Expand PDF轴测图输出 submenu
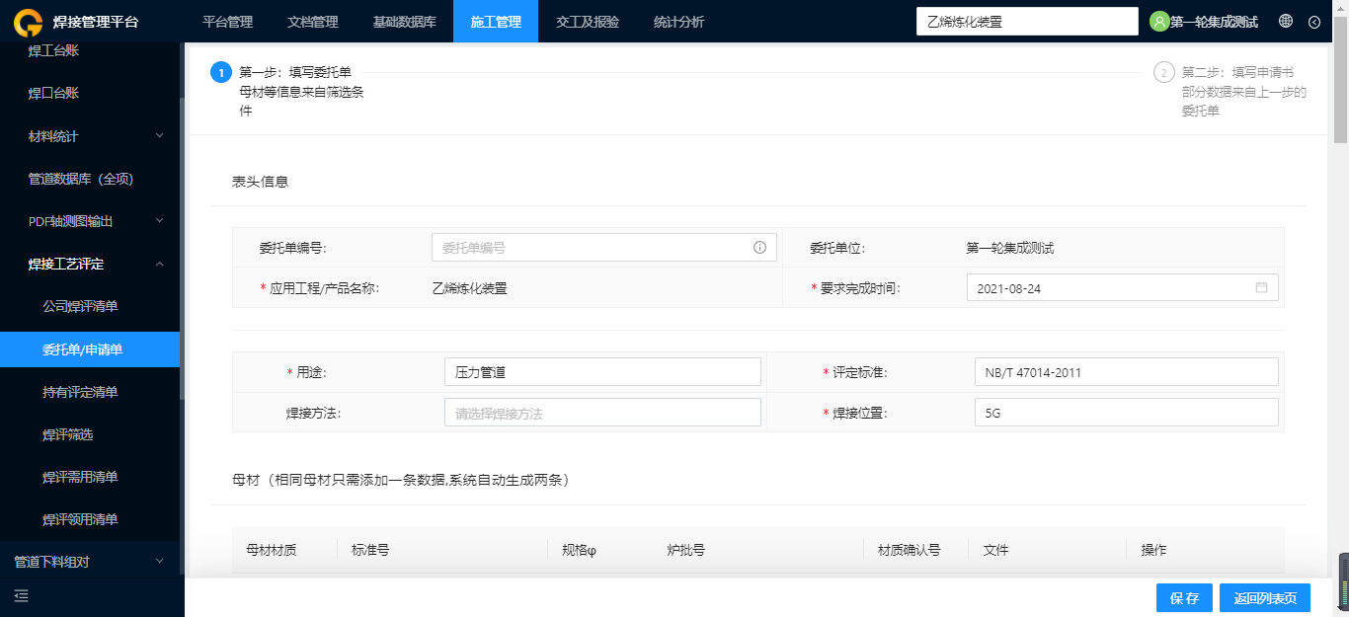 [160, 221]
